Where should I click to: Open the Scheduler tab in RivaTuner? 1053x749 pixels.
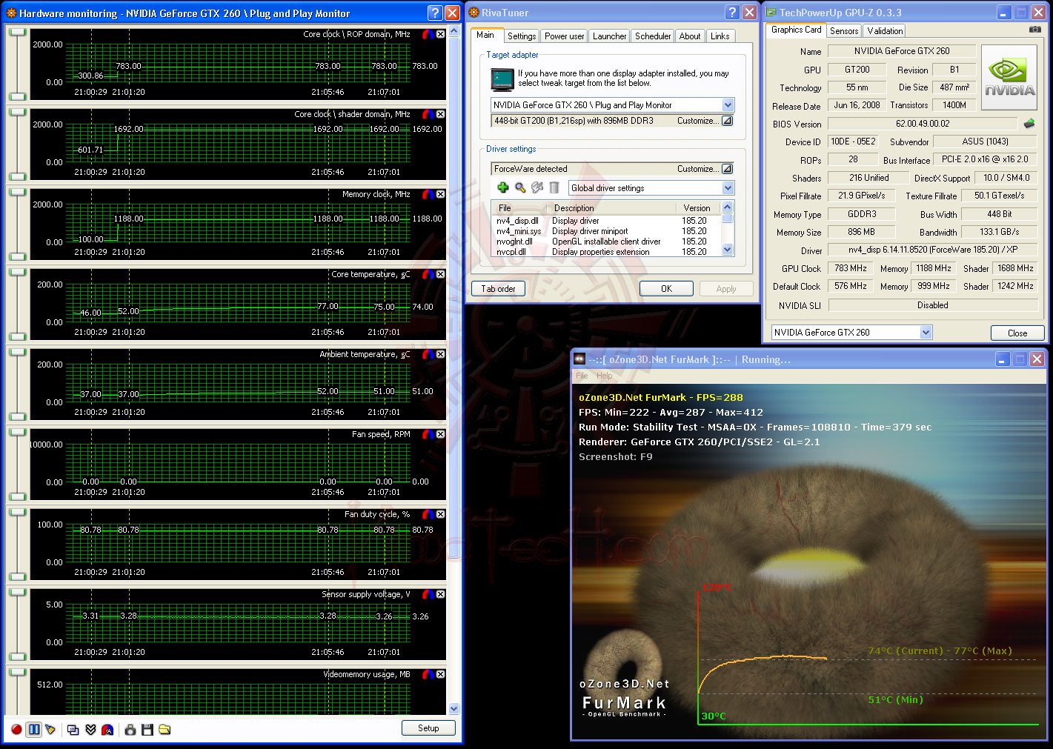click(x=653, y=36)
